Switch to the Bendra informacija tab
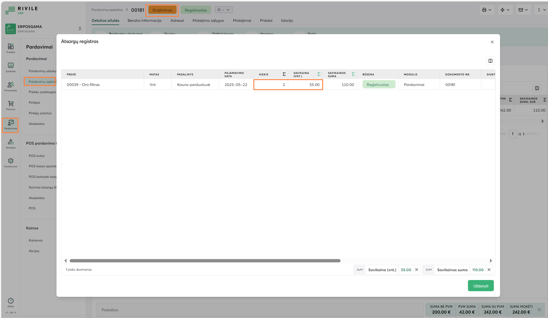The width and height of the screenshot is (548, 318). point(144,21)
